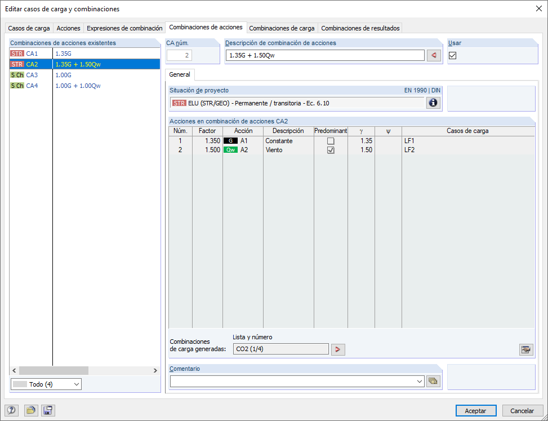This screenshot has width=548, height=421.
Task: Click the horizontal scrollbar thumb in list
Action: coord(54,371)
